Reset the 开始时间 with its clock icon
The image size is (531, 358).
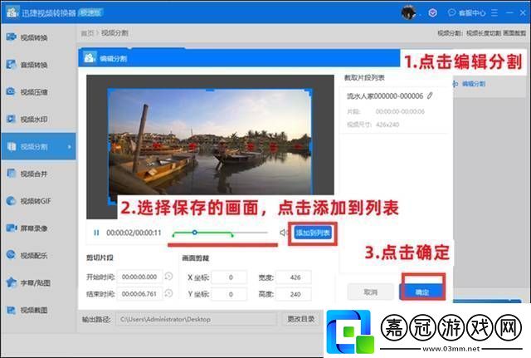(168, 277)
